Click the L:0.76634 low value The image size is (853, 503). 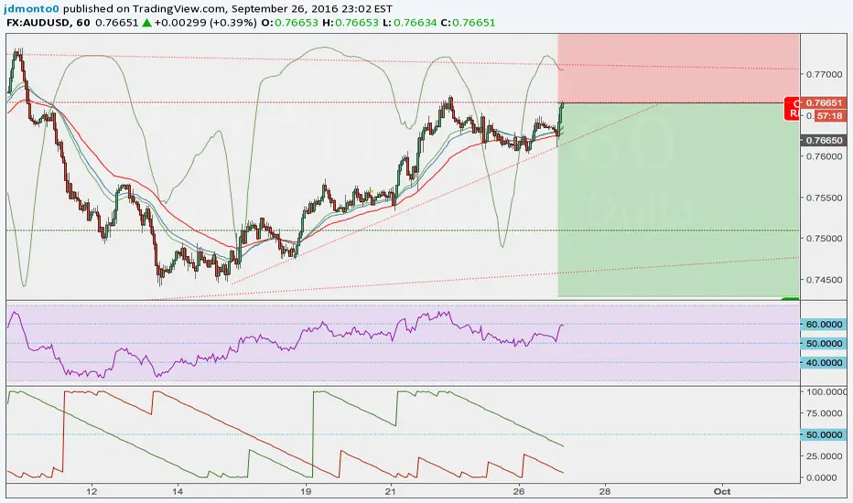tap(409, 23)
